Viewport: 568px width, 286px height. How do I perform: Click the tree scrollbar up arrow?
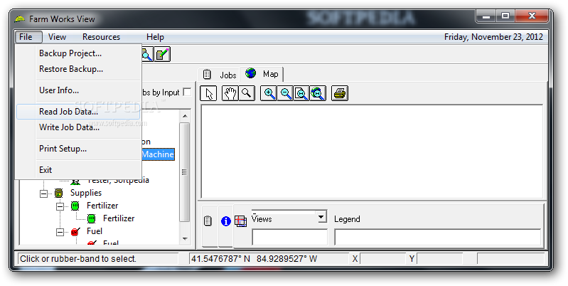(185, 116)
